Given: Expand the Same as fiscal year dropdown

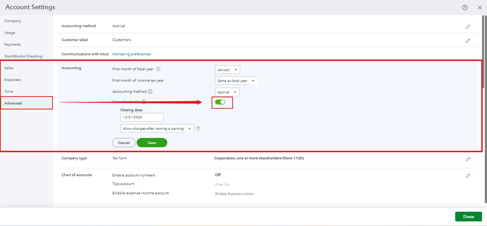Looking at the screenshot, I should tap(236, 81).
